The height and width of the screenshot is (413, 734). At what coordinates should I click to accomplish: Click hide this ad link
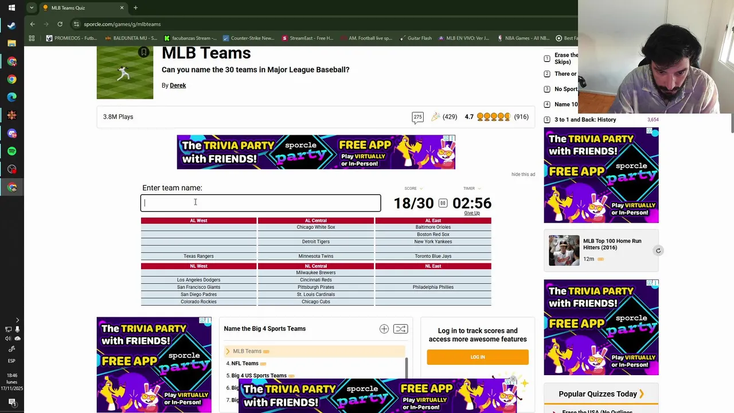(x=523, y=174)
